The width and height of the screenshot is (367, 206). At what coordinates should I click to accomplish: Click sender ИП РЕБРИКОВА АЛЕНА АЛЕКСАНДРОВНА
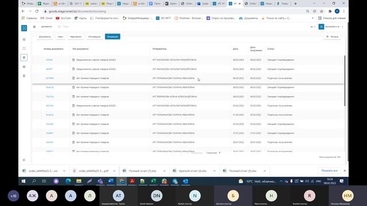tap(174, 97)
